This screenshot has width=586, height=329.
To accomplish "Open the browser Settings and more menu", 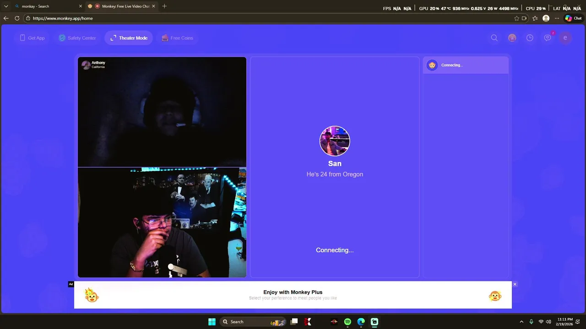I will click(557, 18).
